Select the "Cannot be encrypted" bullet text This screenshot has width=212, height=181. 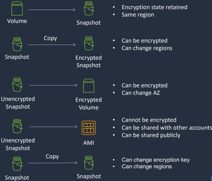pyautogui.click(x=149, y=120)
